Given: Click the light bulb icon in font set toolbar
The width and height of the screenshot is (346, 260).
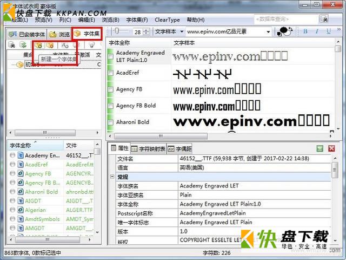Looking at the screenshot, I should 91,45.
